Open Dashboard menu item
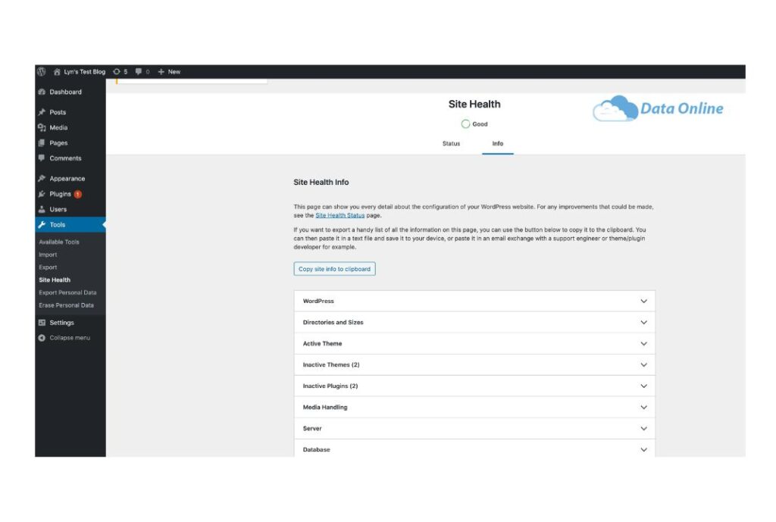This screenshot has height=522, width=776. click(65, 92)
